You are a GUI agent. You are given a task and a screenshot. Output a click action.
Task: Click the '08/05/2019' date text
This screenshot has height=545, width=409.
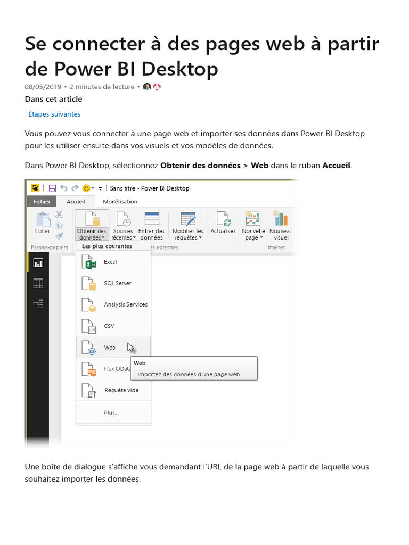coord(43,87)
